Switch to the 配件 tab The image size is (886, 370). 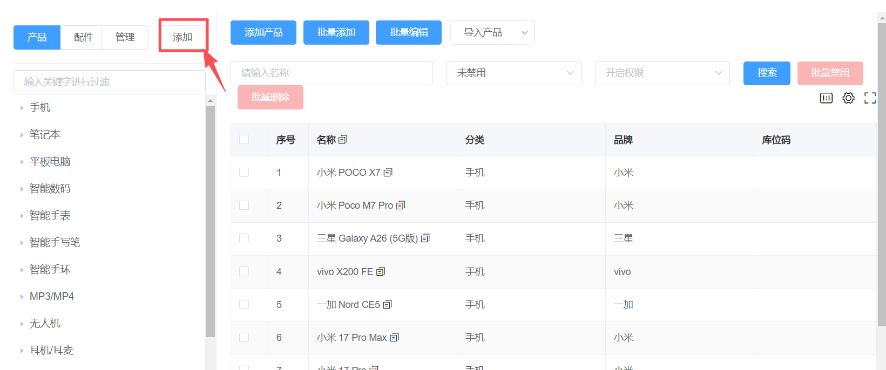click(x=83, y=37)
